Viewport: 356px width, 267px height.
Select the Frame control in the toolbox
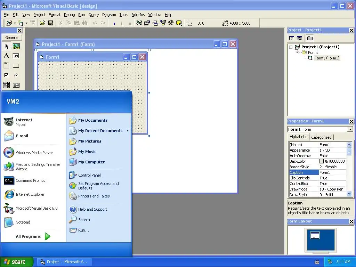point(7,66)
